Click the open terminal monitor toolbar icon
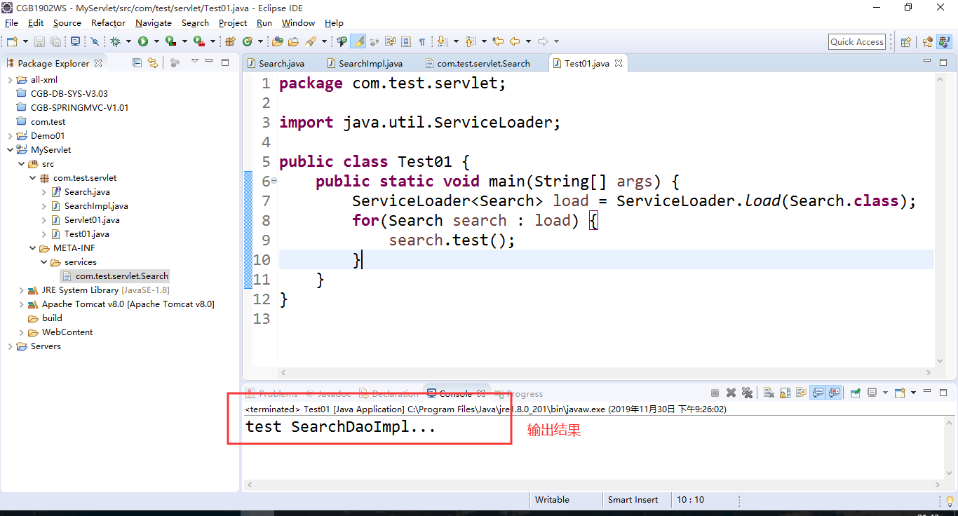Screen dimensions: 958x516 point(76,41)
